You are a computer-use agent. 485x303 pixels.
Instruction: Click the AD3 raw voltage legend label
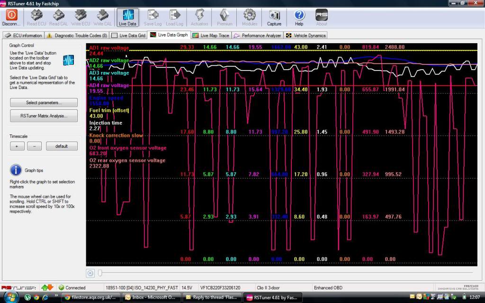(109, 73)
